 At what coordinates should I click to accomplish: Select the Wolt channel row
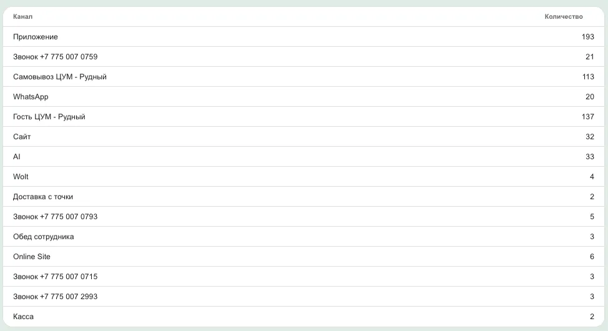pyautogui.click(x=303, y=177)
